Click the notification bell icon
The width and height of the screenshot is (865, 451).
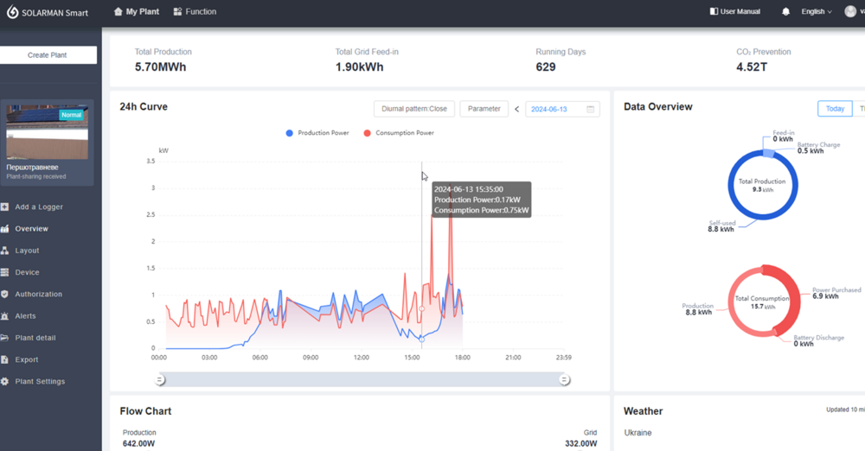[785, 12]
